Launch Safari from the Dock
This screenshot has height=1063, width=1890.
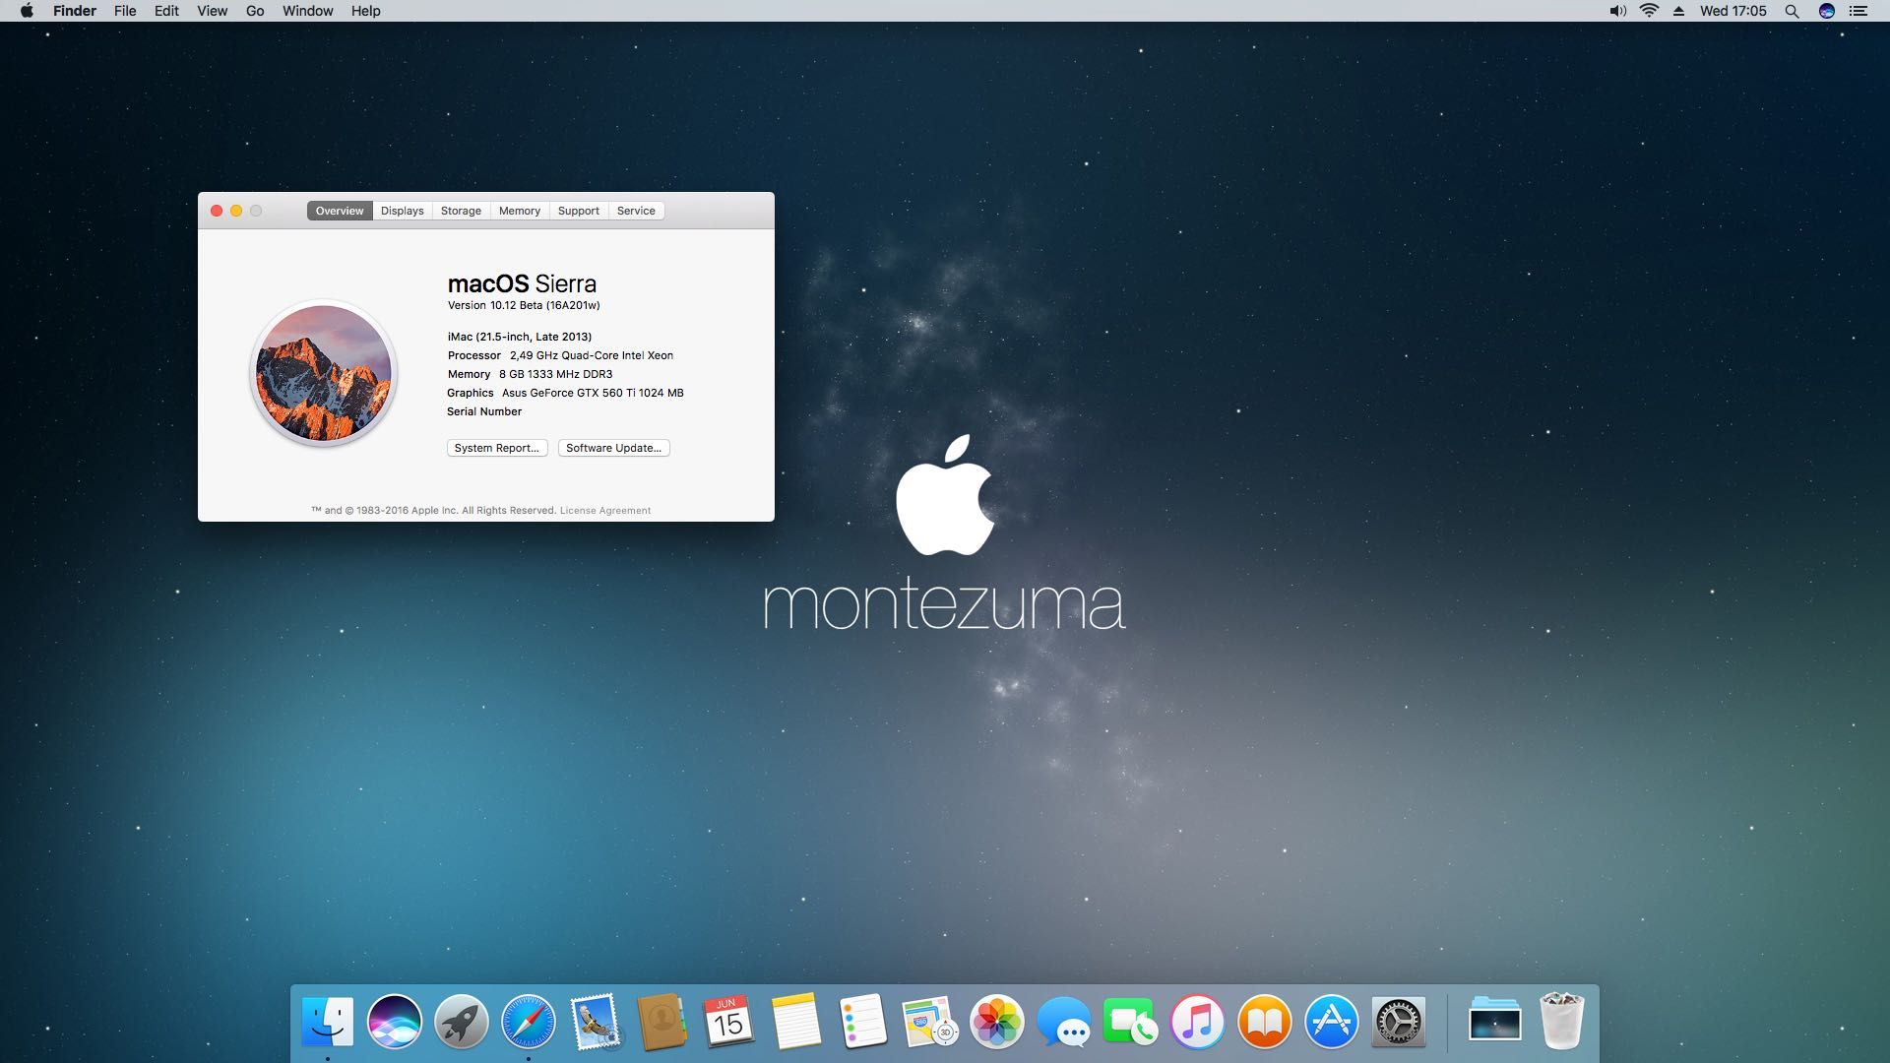click(x=529, y=1021)
